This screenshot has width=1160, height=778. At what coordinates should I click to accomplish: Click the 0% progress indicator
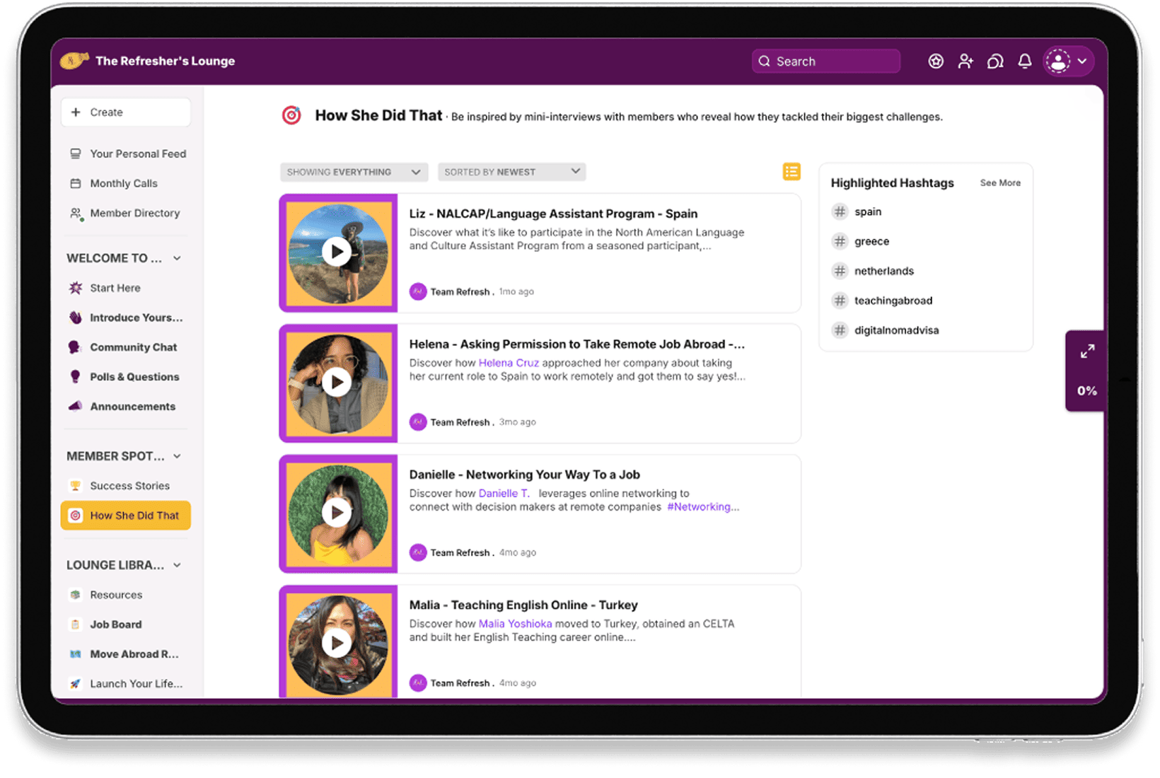[x=1087, y=390]
